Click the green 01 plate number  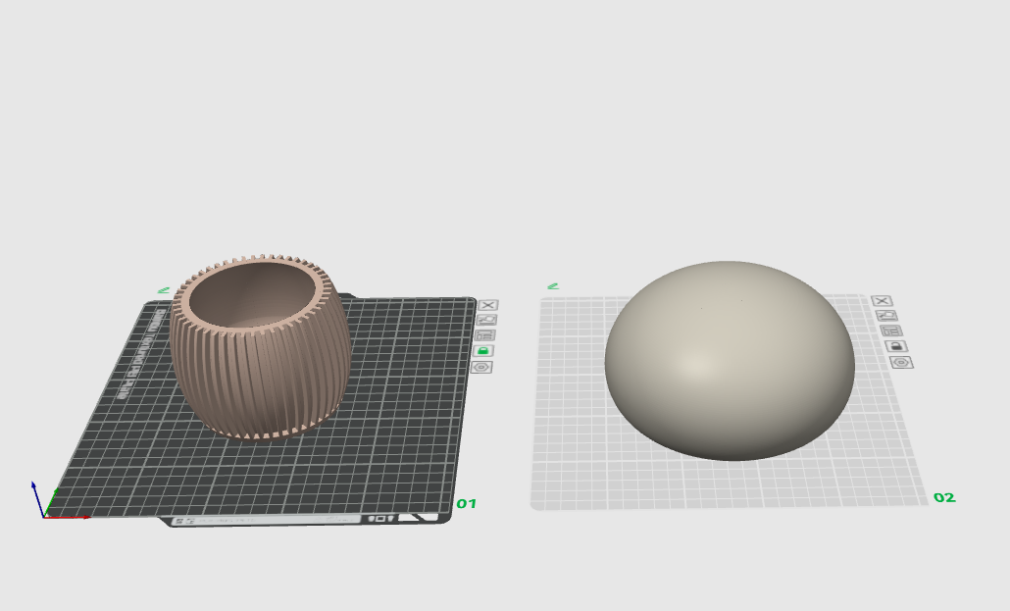tap(466, 504)
